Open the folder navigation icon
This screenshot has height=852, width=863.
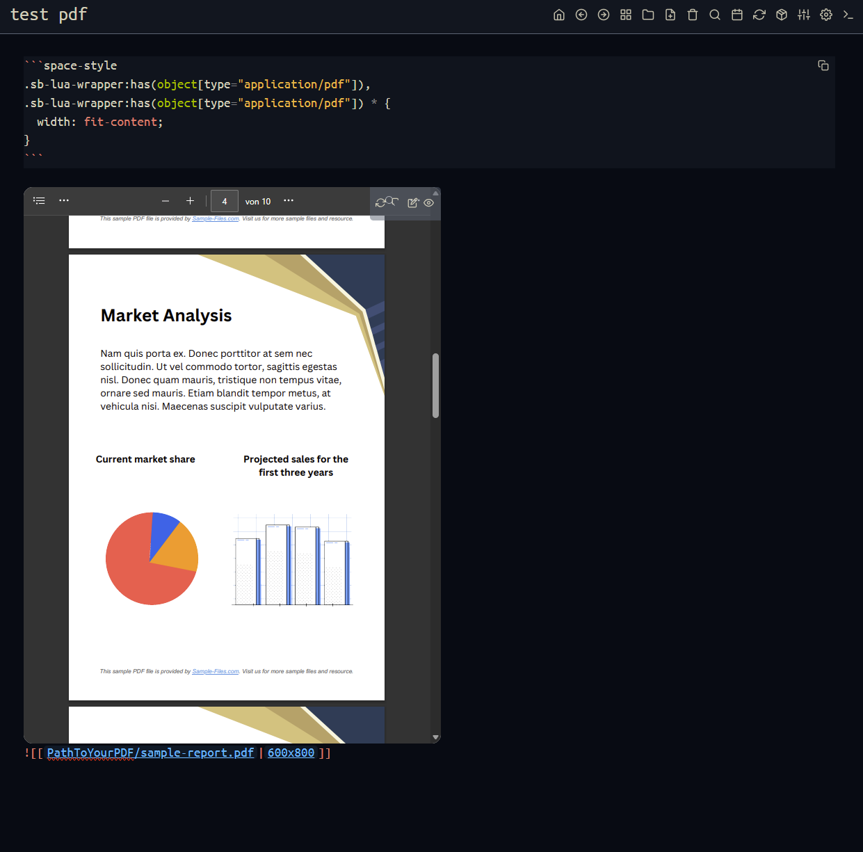click(648, 15)
